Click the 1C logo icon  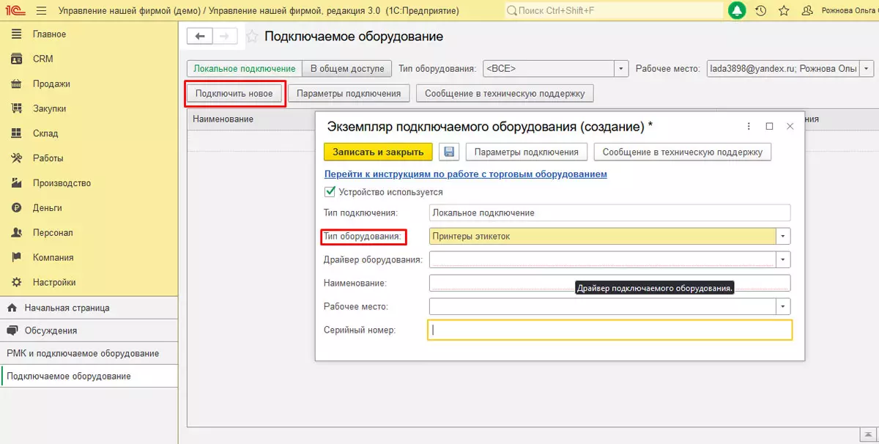point(15,11)
